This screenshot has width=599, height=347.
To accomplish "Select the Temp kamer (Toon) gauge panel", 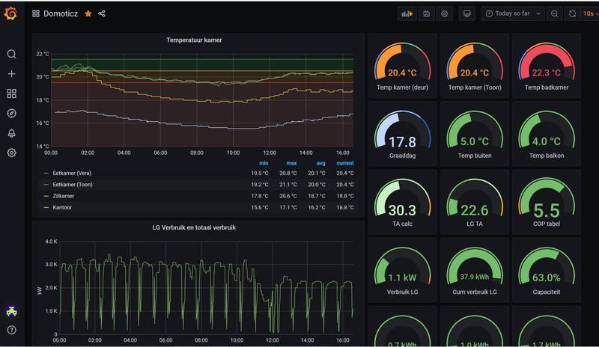I will click(475, 65).
